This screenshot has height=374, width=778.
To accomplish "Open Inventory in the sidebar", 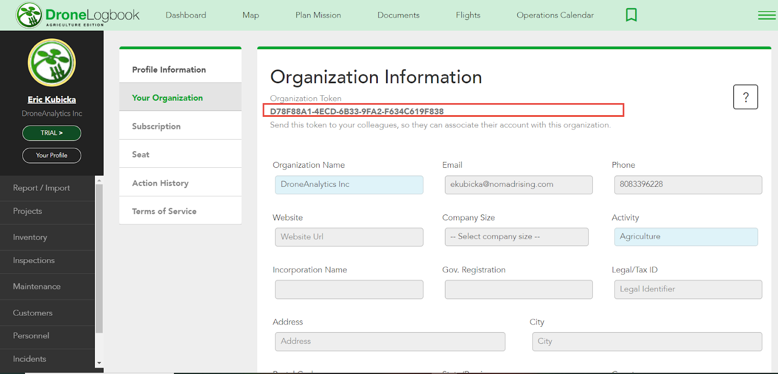I will [47, 237].
